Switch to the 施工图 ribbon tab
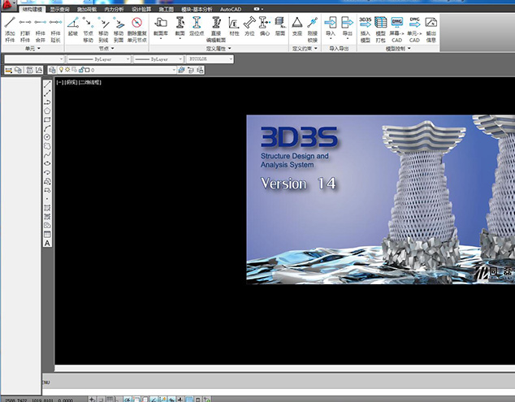This screenshot has width=515, height=402. click(x=166, y=9)
